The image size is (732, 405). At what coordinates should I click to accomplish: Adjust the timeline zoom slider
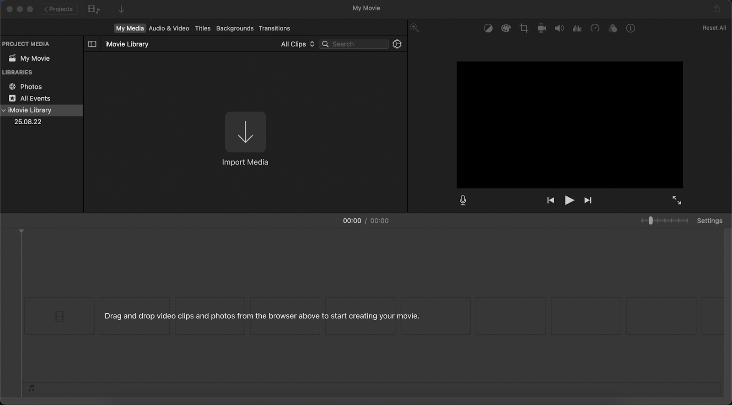[x=650, y=221]
